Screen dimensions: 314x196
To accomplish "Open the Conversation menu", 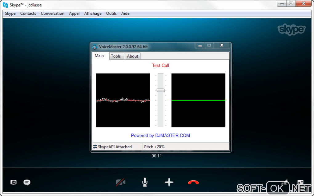I will pos(52,14).
